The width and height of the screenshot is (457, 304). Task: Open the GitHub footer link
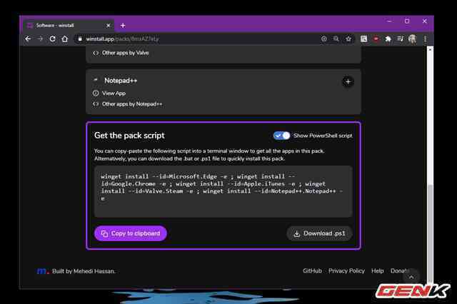(312, 270)
